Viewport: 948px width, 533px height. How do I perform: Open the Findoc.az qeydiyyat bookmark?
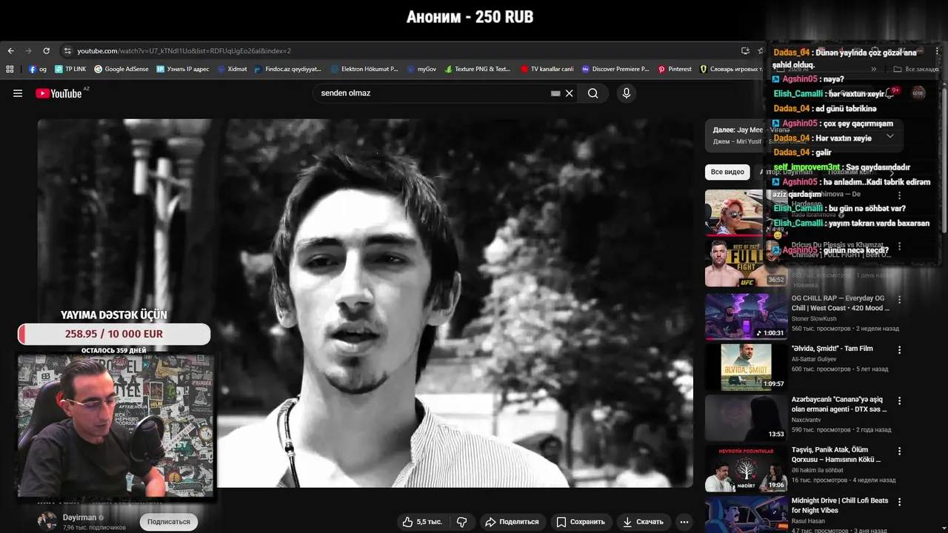tap(288, 69)
